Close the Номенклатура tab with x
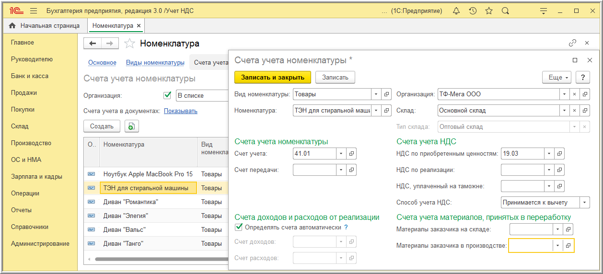 tap(139, 26)
